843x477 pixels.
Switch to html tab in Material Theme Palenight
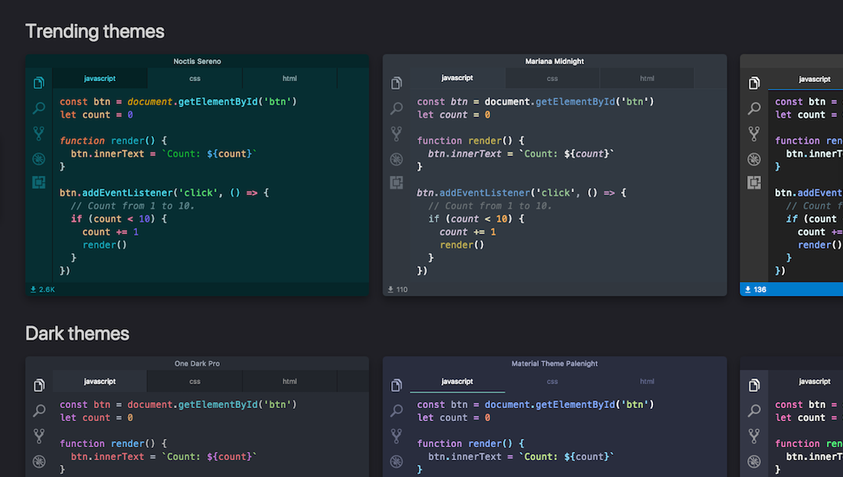pyautogui.click(x=647, y=381)
